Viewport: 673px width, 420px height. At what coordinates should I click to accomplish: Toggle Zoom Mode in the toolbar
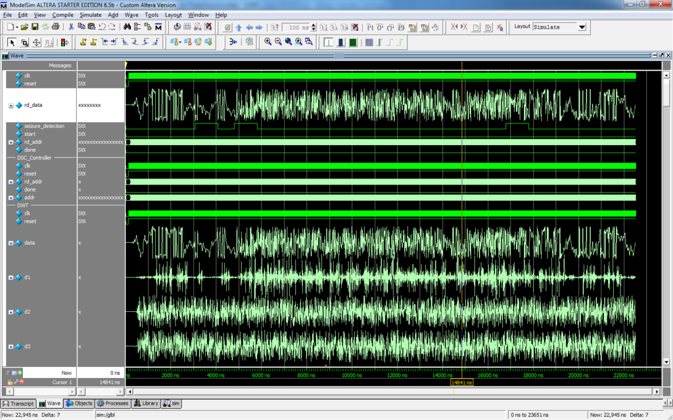[x=24, y=41]
